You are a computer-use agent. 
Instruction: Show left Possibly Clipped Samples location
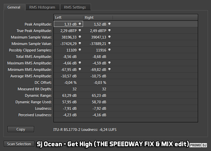(80, 50)
